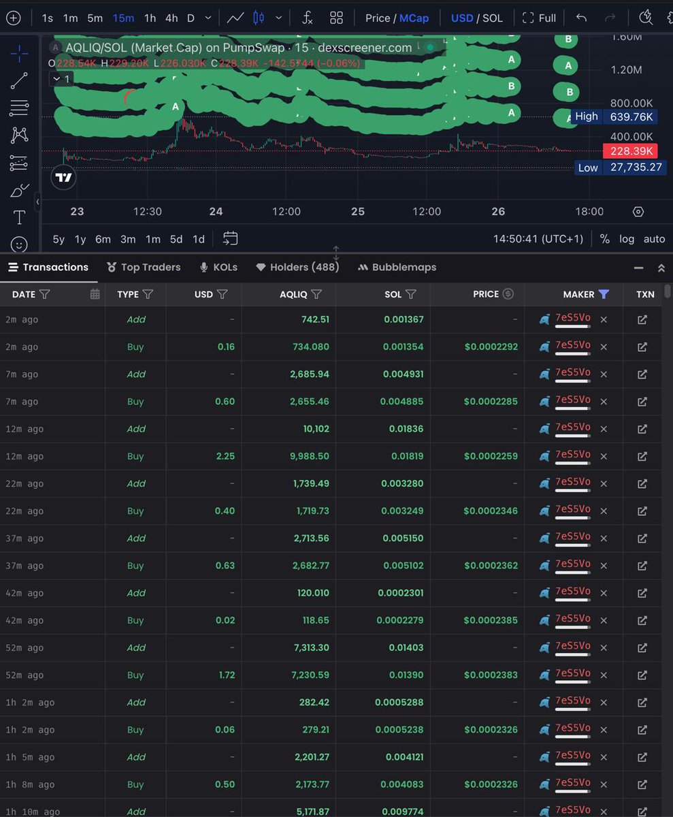This screenshot has height=817, width=673.
Task: Toggle PRICE column dollar currency icon
Action: [508, 294]
